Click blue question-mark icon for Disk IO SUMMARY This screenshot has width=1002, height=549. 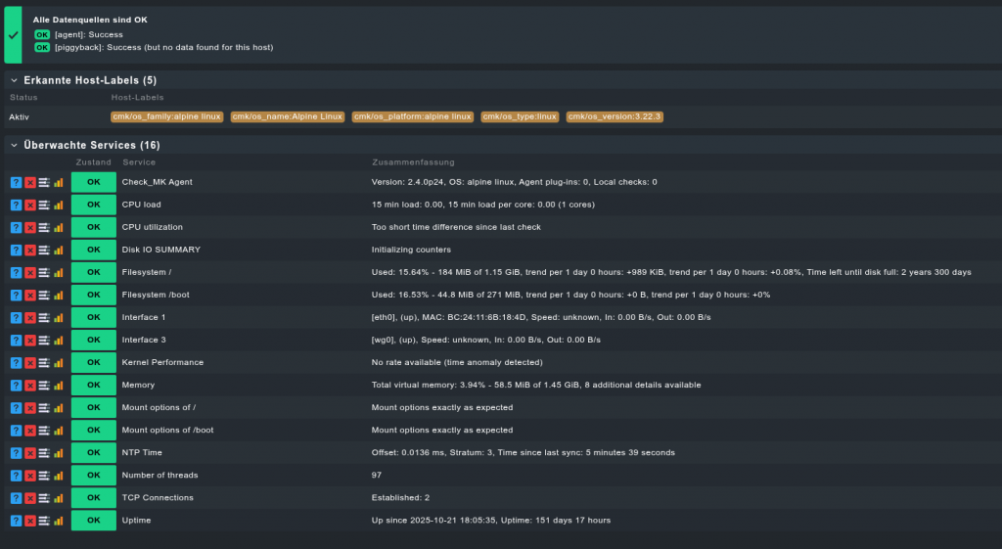coord(16,250)
